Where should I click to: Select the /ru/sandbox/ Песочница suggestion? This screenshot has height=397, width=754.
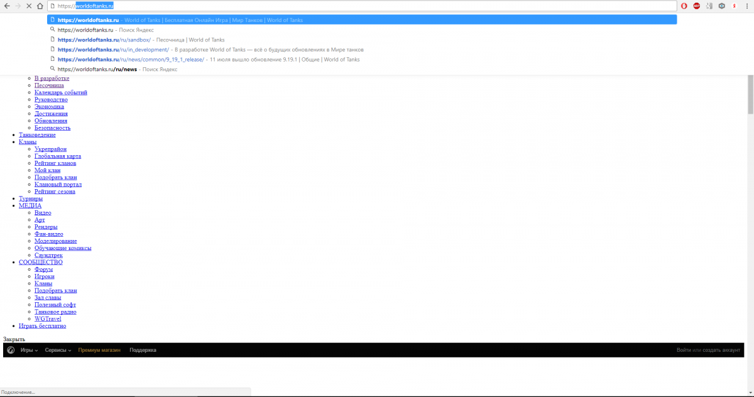(x=362, y=40)
